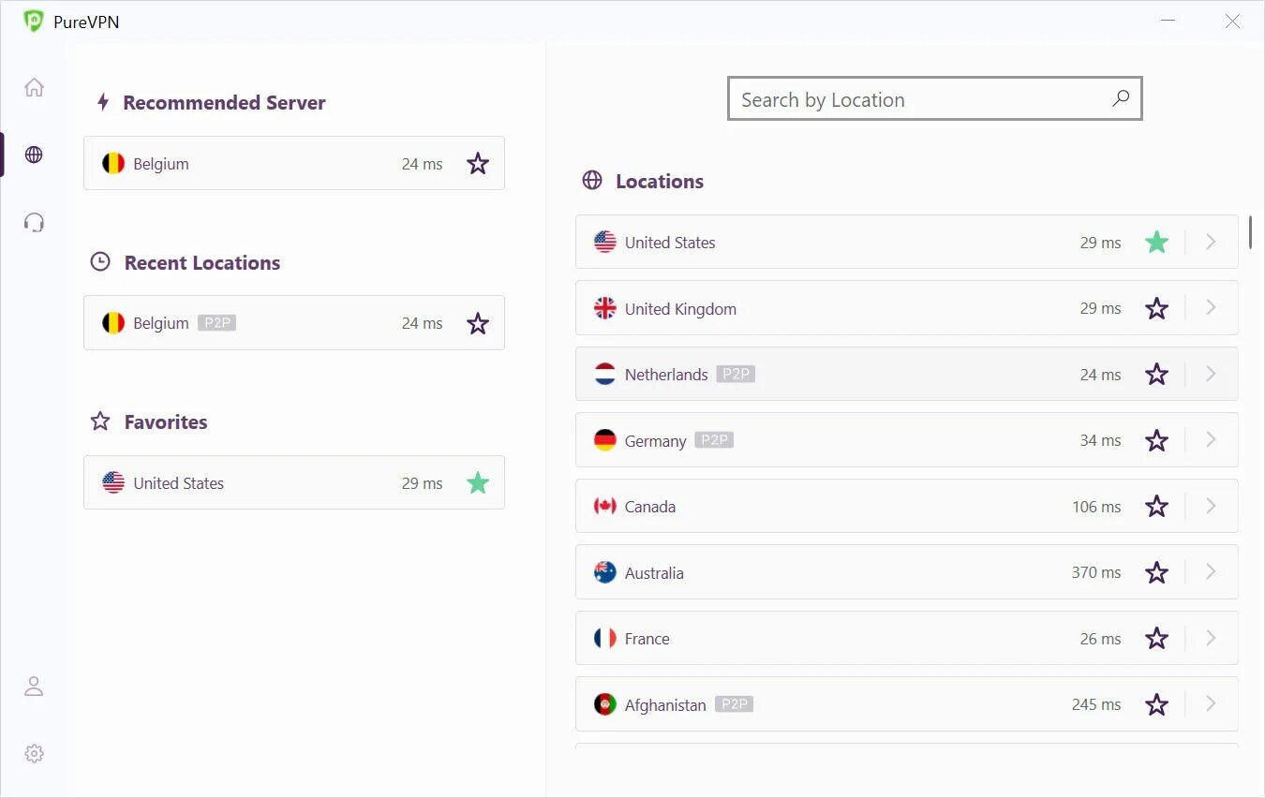Connect to Netherlands location
This screenshot has width=1265, height=798.
[x=906, y=374]
